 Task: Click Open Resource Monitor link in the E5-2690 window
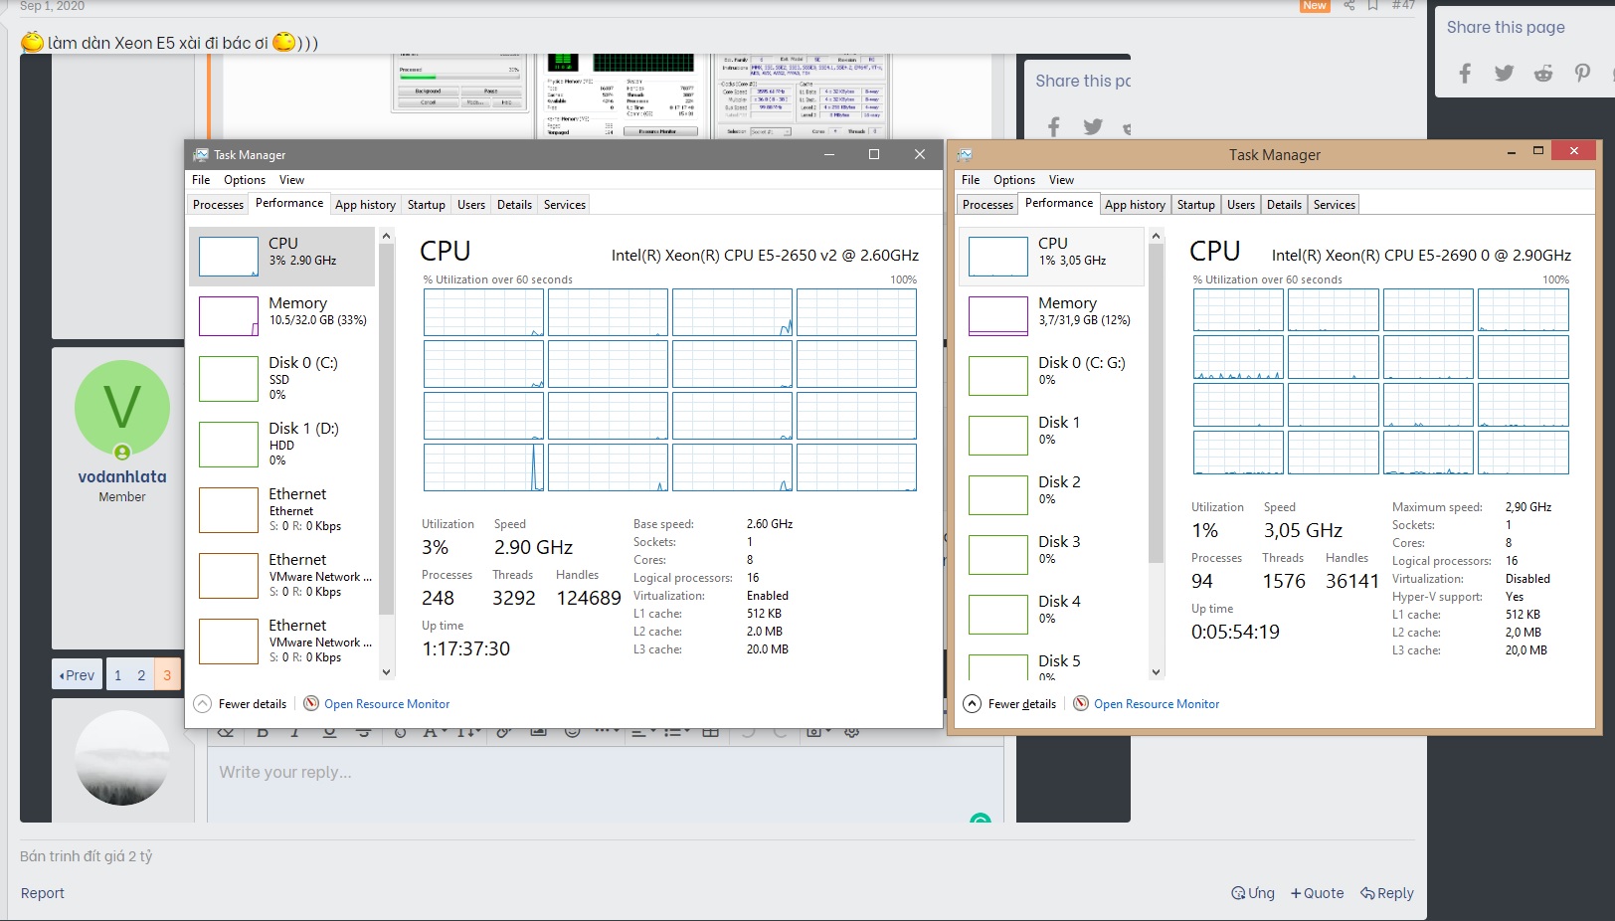tap(1157, 704)
